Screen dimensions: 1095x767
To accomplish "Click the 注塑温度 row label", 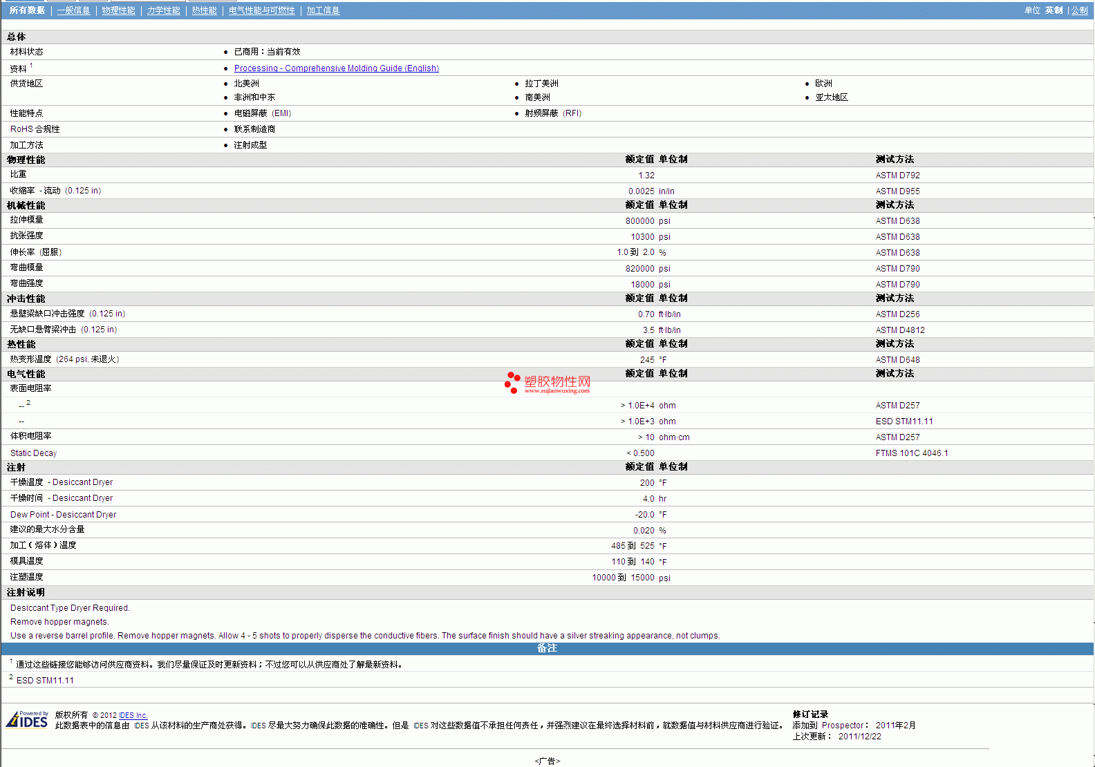I will tap(26, 577).
